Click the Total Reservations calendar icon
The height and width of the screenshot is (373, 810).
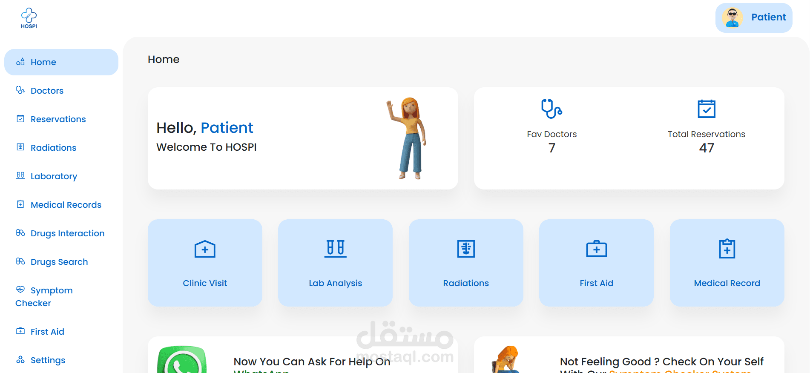(707, 109)
